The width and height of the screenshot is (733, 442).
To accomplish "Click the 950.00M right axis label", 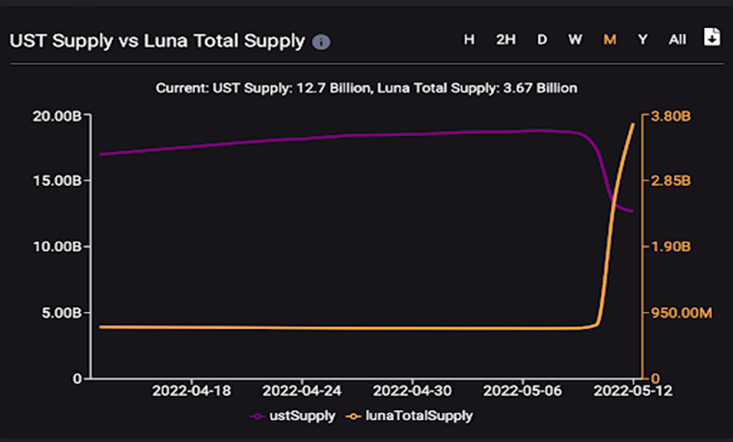I will (681, 313).
